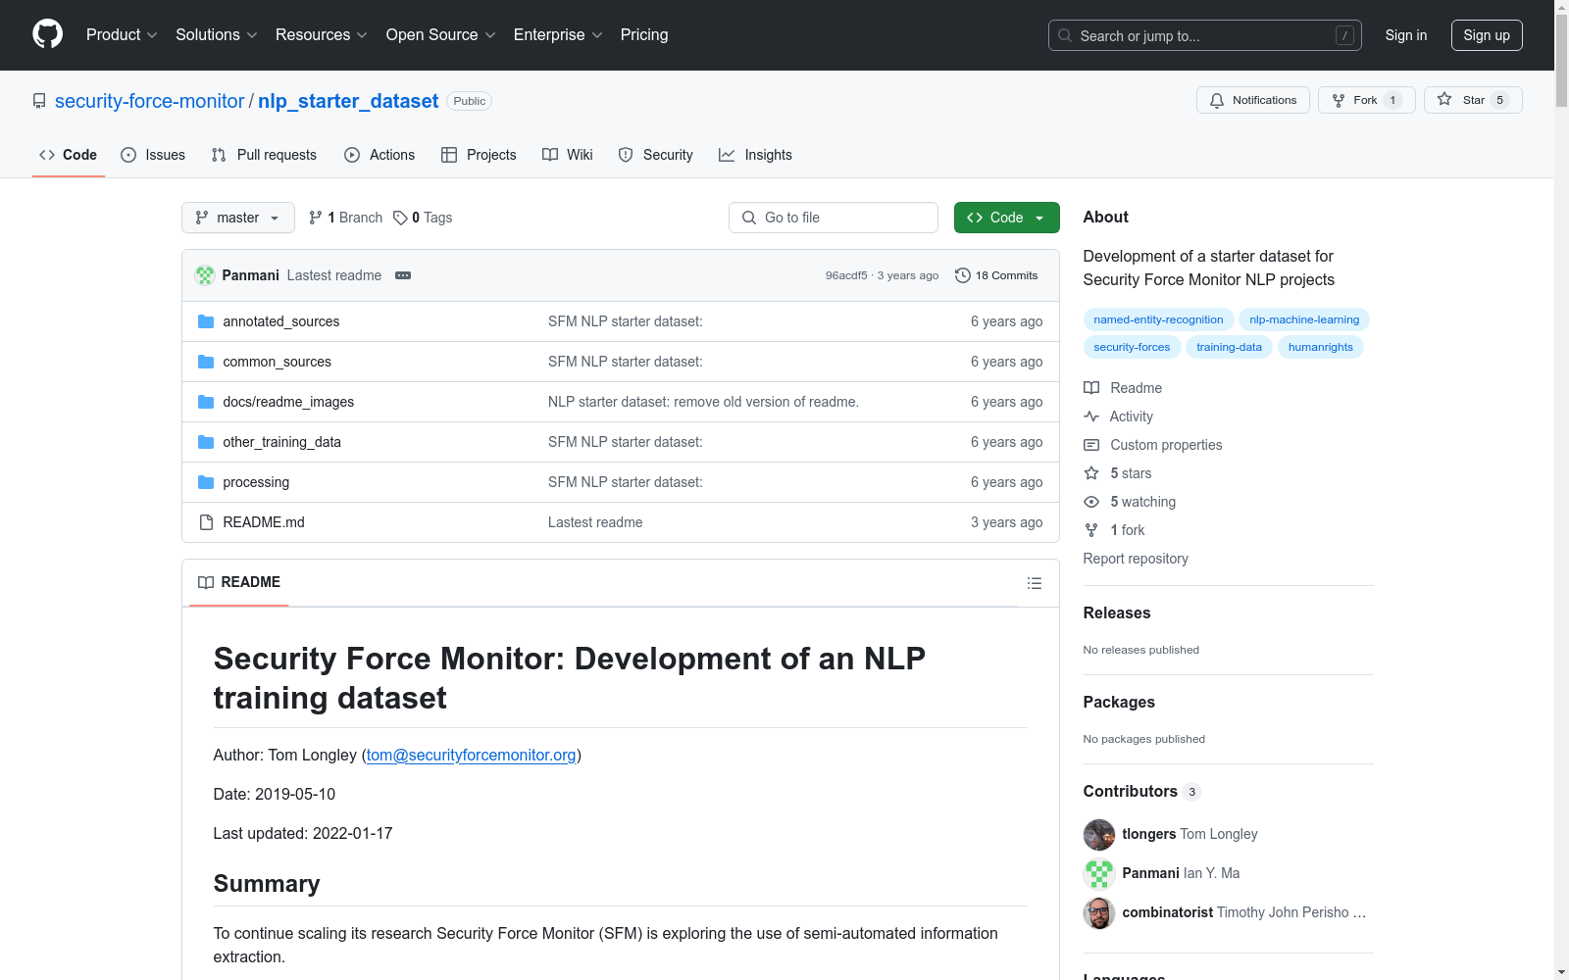Open the master branch selector

238,218
